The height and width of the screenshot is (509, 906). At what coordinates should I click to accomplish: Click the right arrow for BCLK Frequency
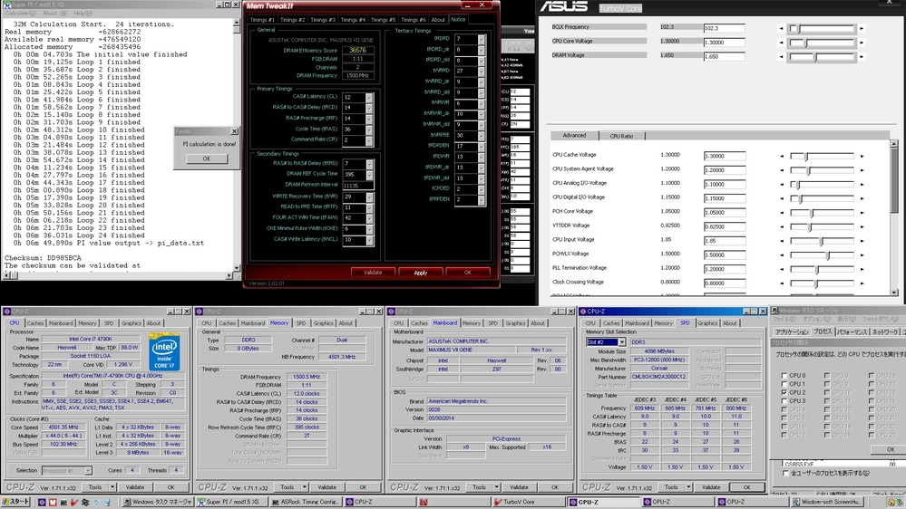862,28
